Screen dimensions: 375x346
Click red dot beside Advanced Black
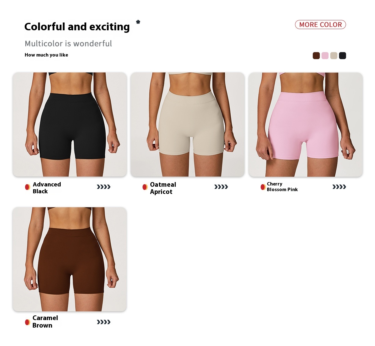click(27, 187)
